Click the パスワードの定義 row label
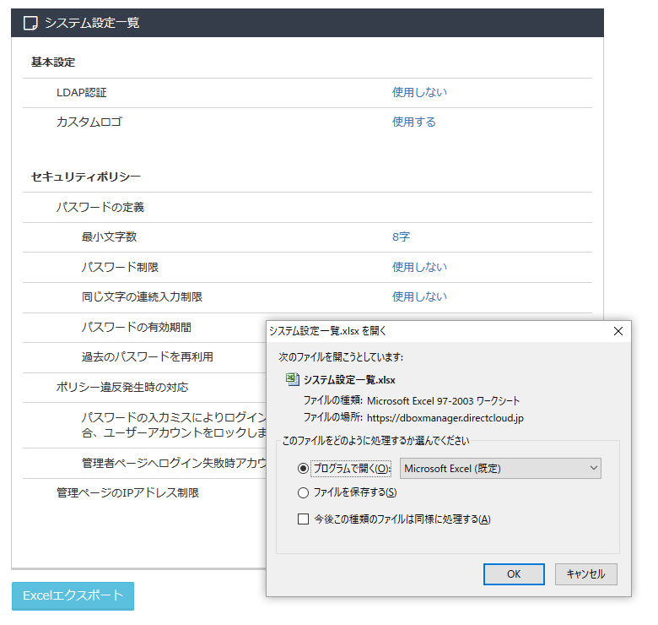658x625 pixels. point(100,208)
